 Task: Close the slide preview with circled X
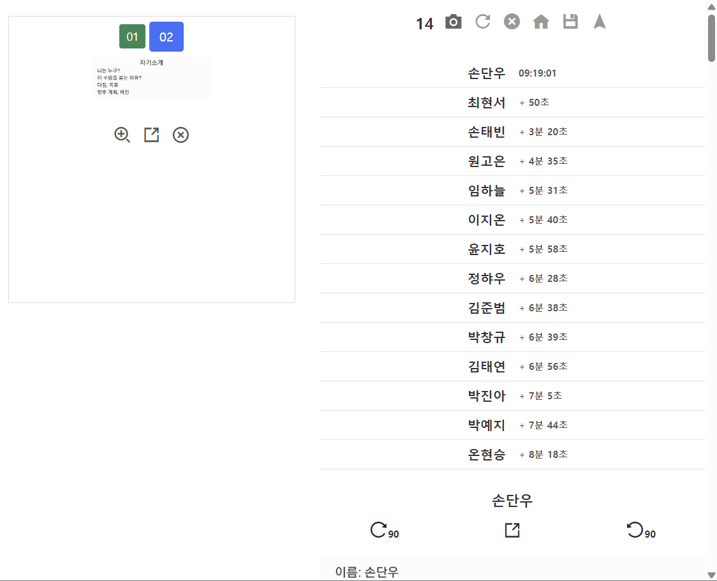pyautogui.click(x=181, y=135)
